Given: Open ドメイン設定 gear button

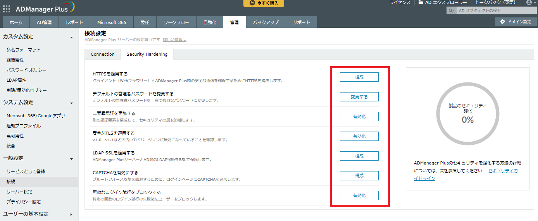Looking at the screenshot, I should [x=516, y=22].
